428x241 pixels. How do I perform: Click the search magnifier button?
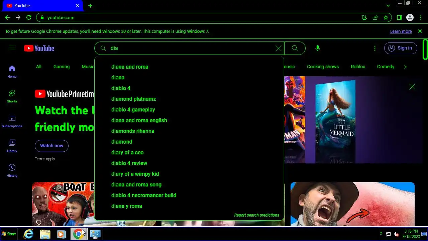pos(295,48)
